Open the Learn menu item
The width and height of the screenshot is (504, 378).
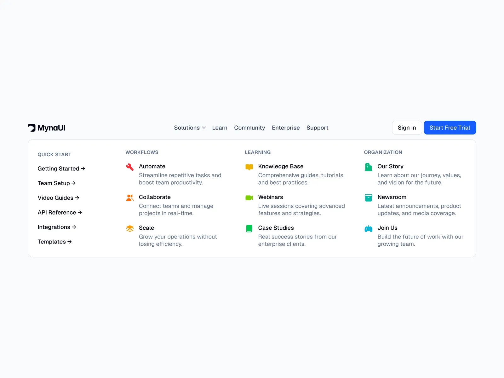tap(220, 128)
